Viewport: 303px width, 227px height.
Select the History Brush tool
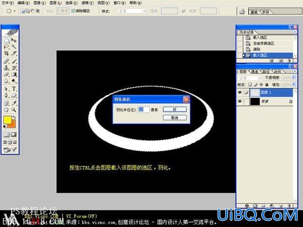(x=14, y=68)
